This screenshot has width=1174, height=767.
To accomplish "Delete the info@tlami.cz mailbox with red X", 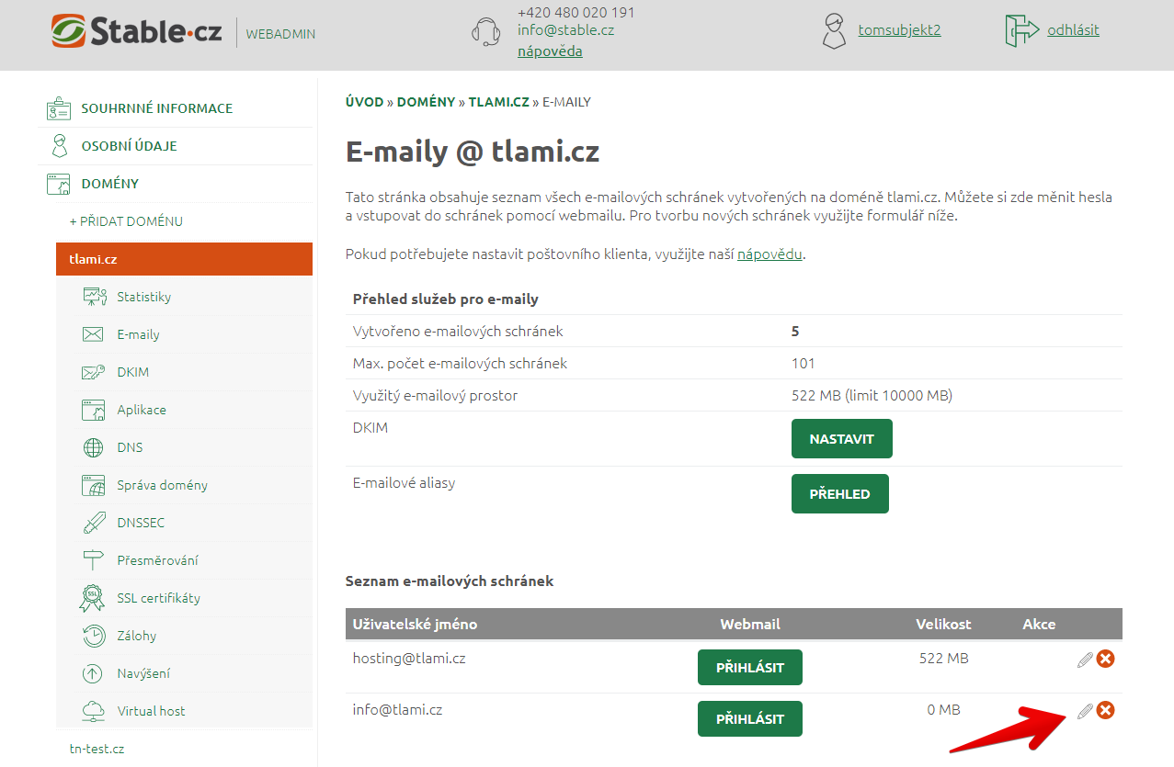I will (1106, 710).
